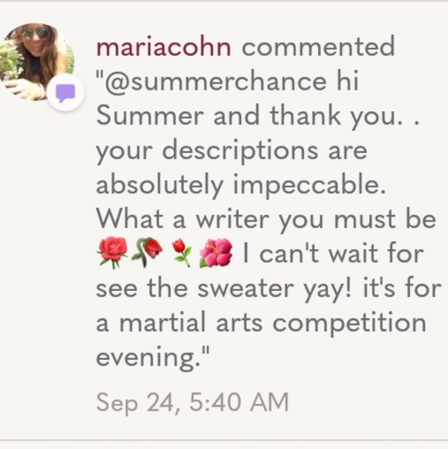Click the Sep 24, 5:40 AM timestamp
This screenshot has height=449, width=448.
pos(193,403)
